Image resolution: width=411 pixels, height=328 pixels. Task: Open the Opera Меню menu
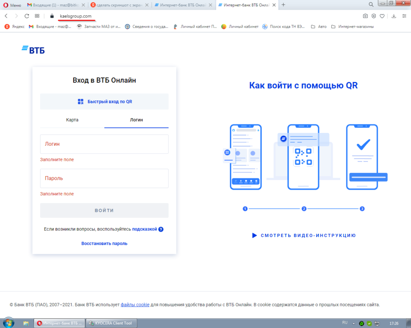click(12, 5)
